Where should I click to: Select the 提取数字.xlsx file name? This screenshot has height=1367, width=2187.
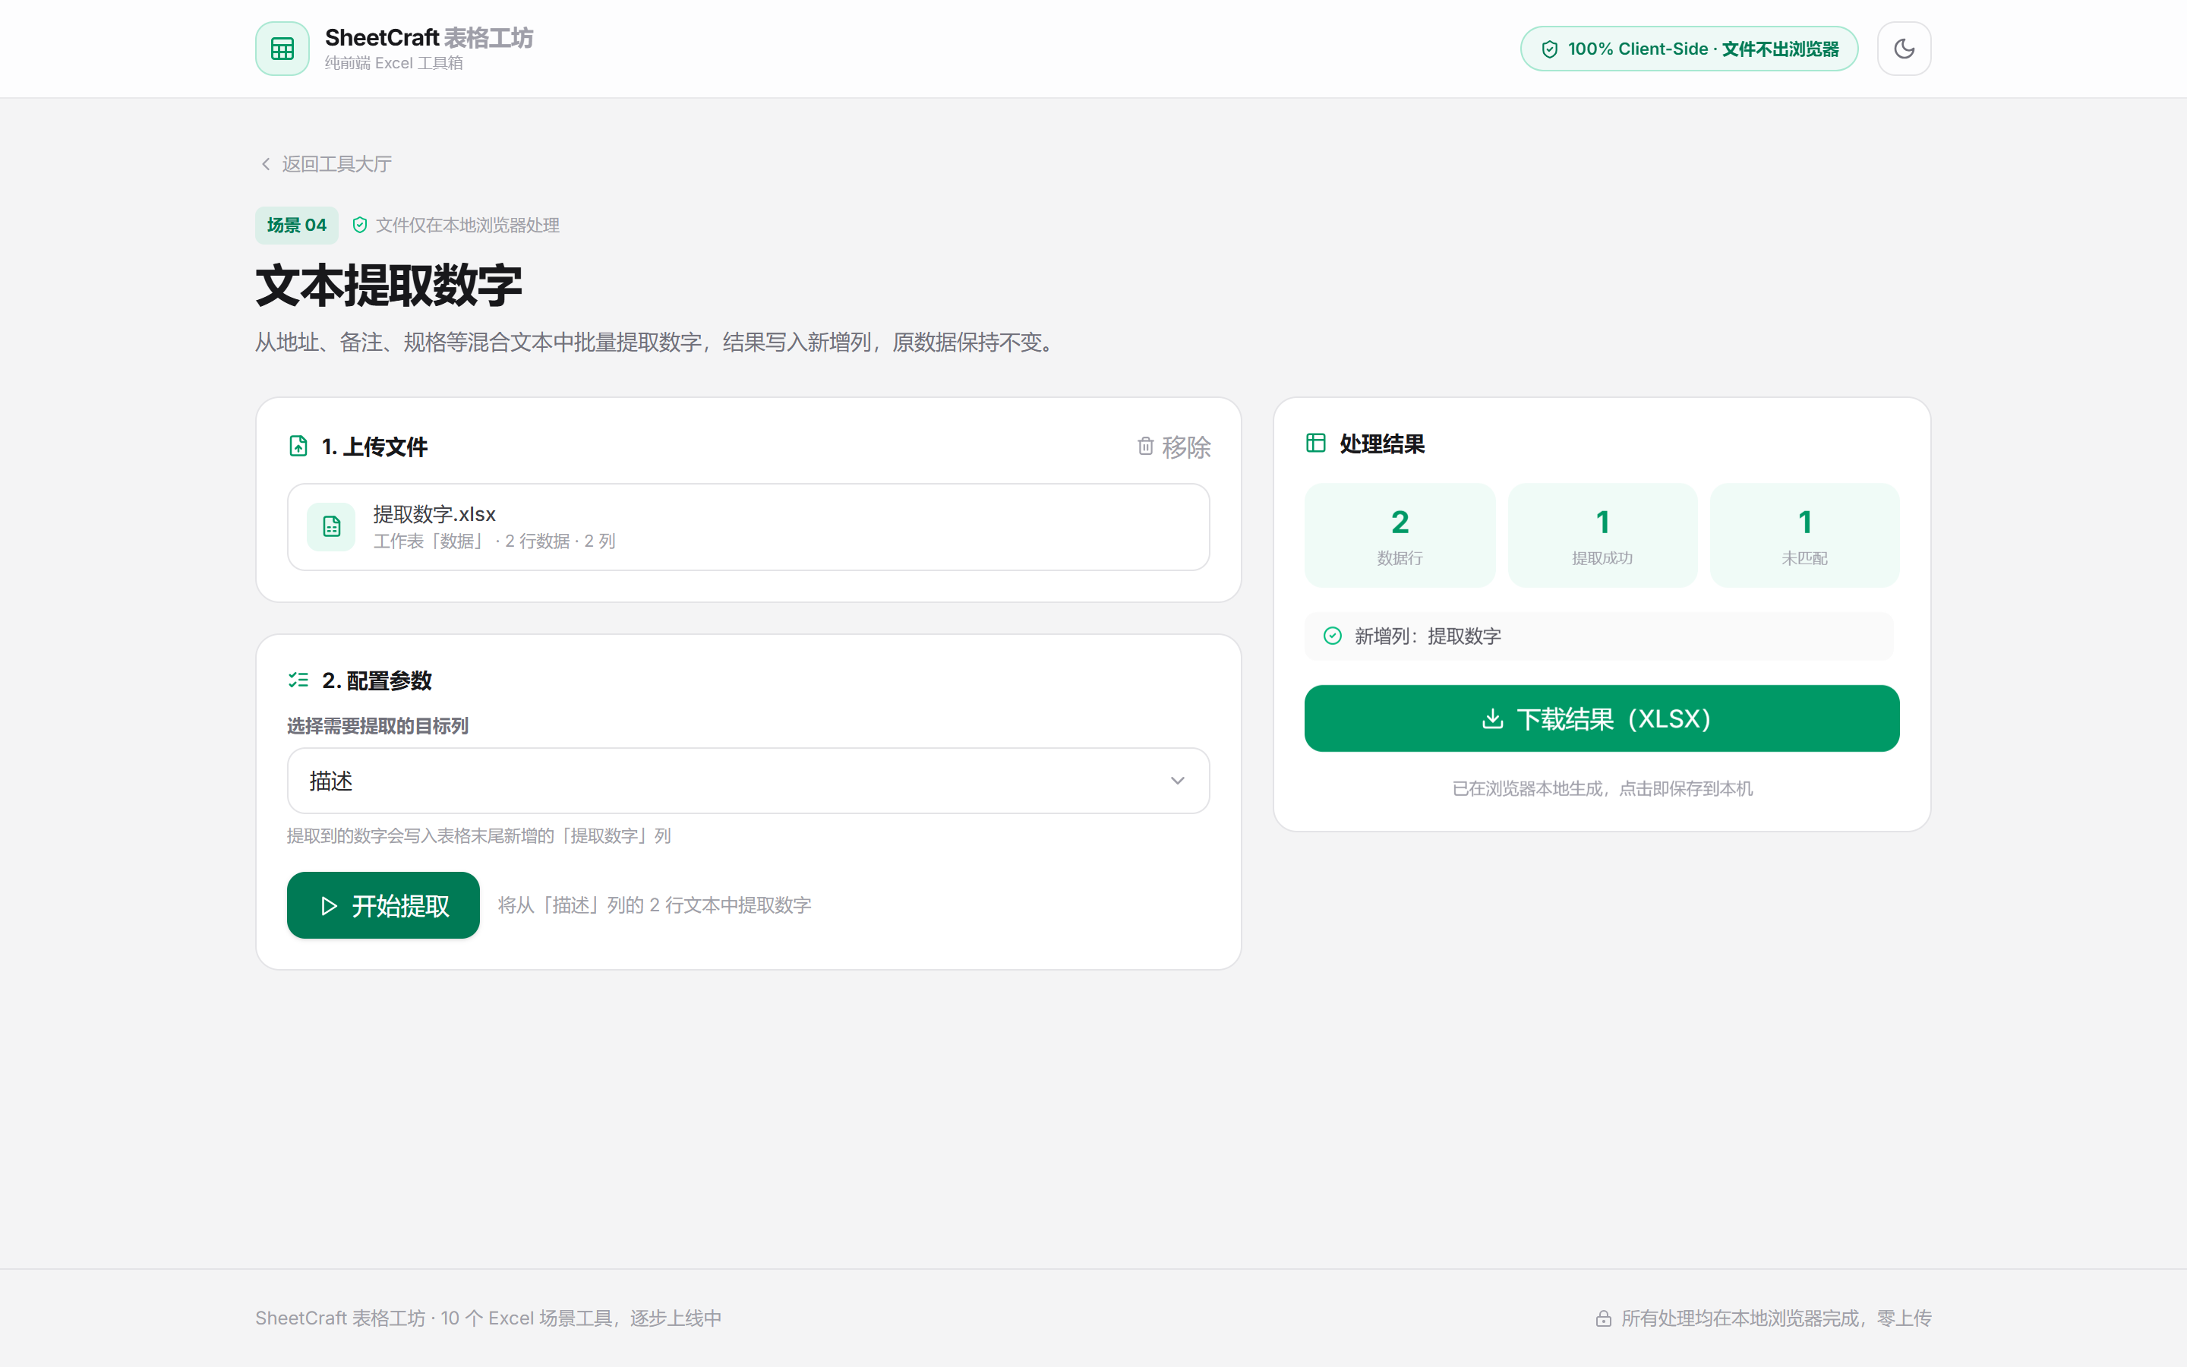[434, 513]
